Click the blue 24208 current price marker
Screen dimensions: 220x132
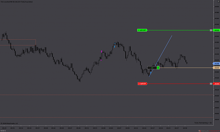coord(216,64)
